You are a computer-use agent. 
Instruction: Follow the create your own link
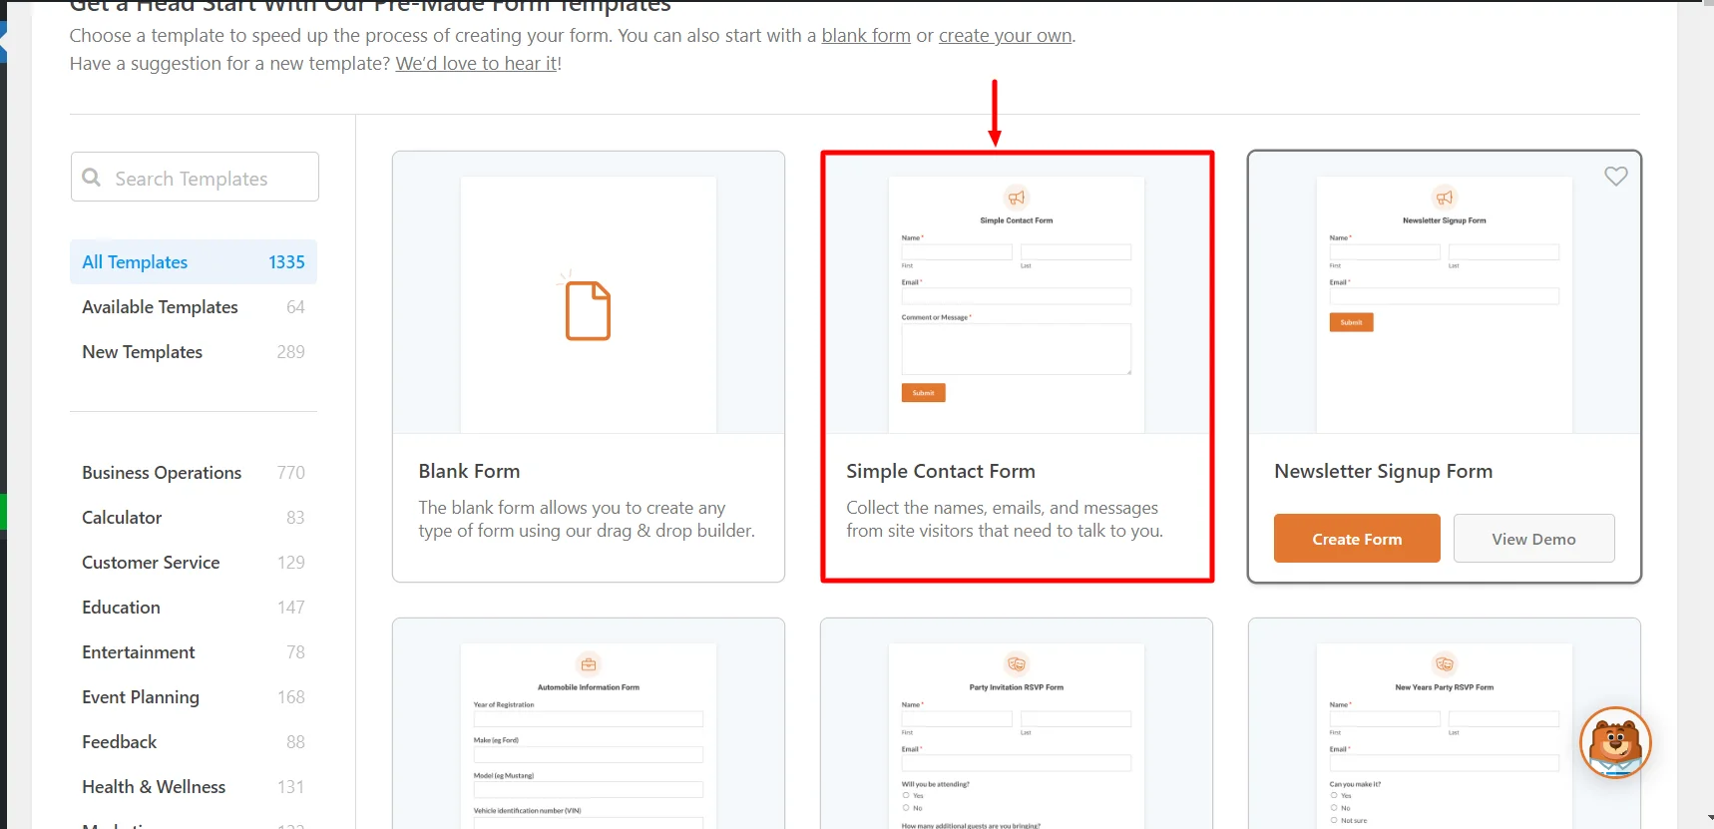(1006, 35)
